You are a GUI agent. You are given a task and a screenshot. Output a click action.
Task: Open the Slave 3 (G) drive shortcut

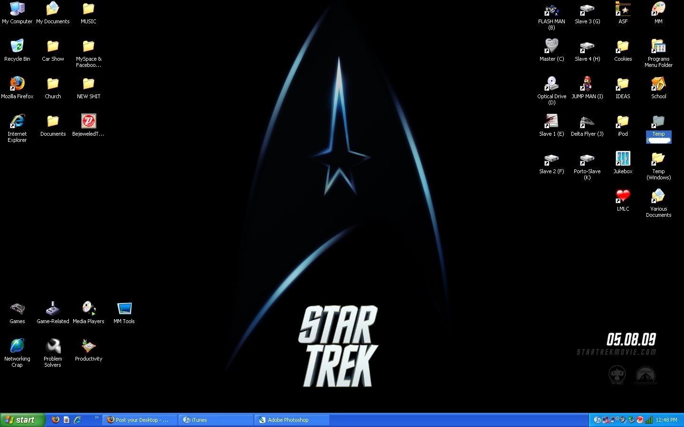587,13
